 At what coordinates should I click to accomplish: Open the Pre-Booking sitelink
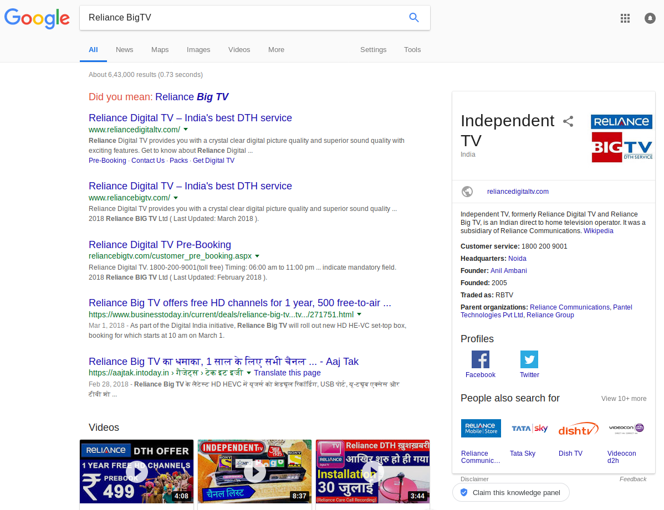[x=107, y=161]
